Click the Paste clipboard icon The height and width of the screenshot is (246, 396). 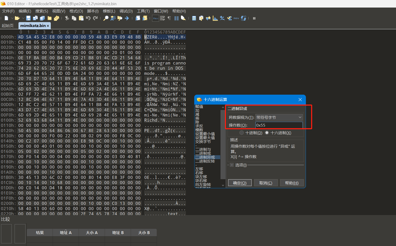(x=81, y=18)
